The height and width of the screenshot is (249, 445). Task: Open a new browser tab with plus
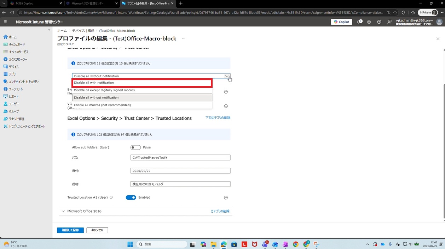pos(181,3)
